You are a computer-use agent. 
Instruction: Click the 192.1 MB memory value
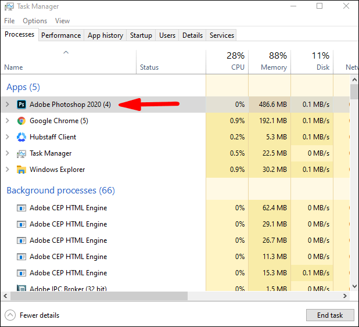click(x=273, y=121)
